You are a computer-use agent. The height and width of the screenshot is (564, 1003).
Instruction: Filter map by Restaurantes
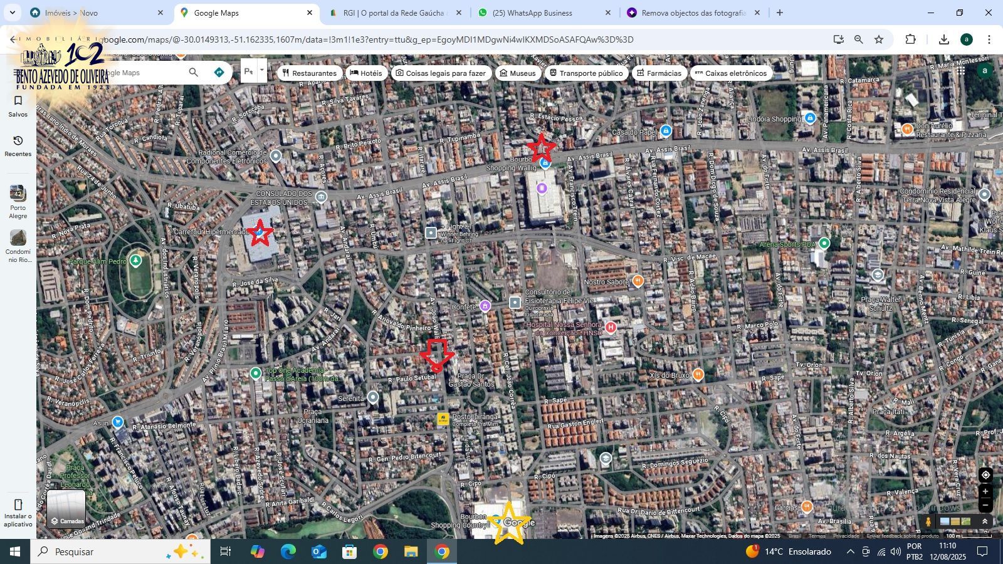coord(309,73)
